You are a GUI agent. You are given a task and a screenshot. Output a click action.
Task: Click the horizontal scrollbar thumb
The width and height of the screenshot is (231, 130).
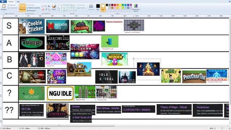pyautogui.click(x=59, y=126)
